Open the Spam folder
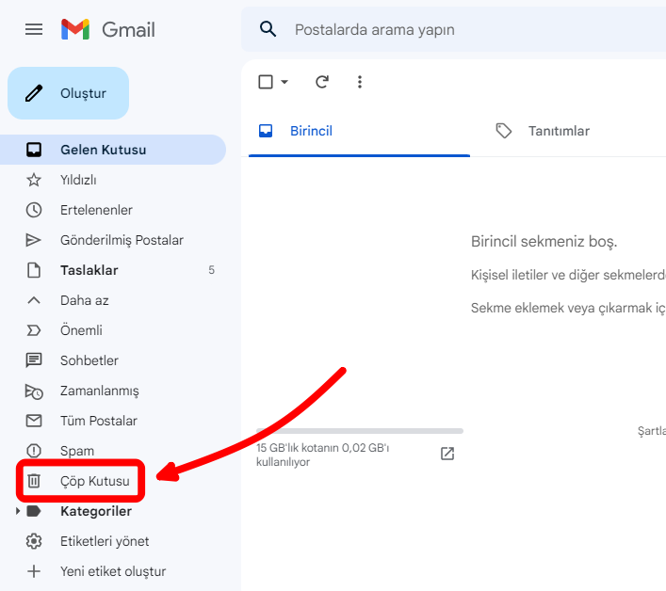Screen dimensions: 666x591 pyautogui.click(x=77, y=451)
